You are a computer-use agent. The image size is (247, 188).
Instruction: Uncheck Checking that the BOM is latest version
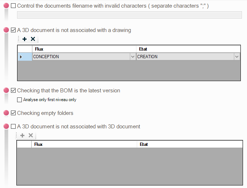(13, 91)
